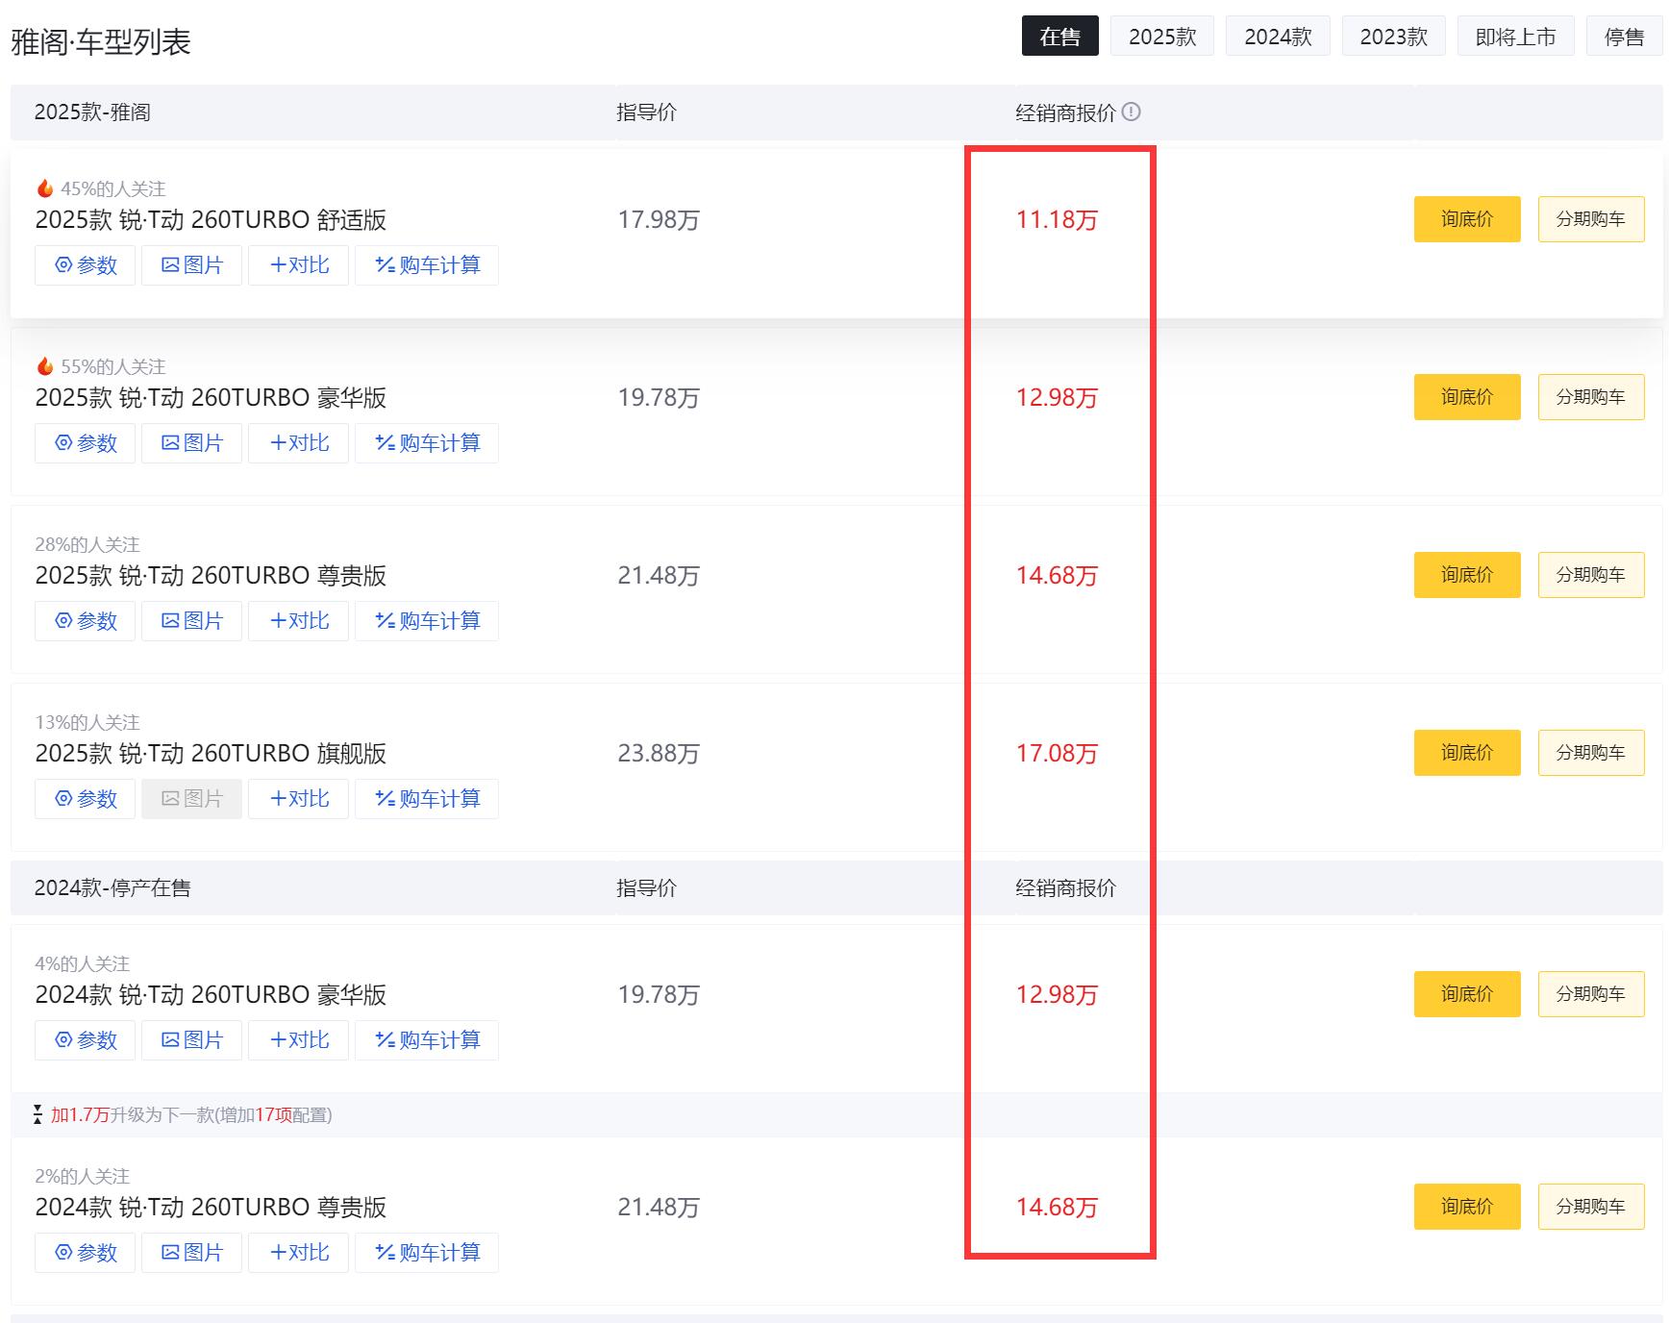Image resolution: width=1669 pixels, height=1323 pixels.
Task: Add 2025款 舒适版 to 对比
Action: click(x=299, y=265)
